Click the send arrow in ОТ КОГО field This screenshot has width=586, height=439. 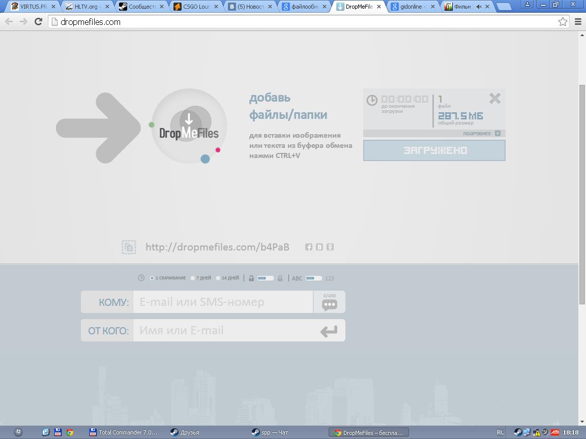click(x=329, y=331)
